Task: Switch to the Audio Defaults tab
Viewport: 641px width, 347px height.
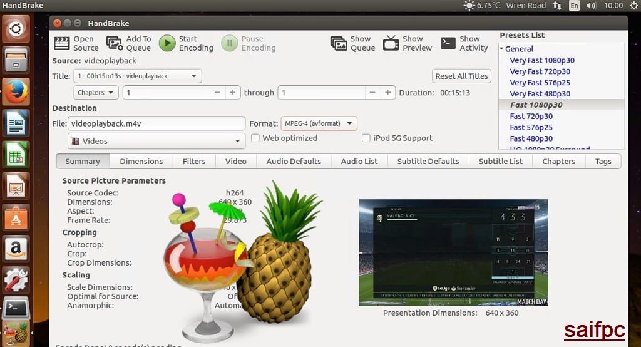Action: [x=294, y=161]
